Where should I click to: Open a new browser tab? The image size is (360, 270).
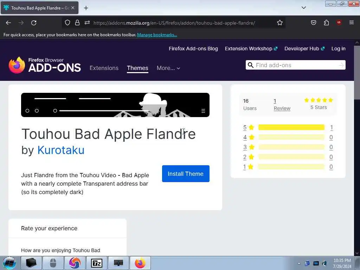coord(86,8)
